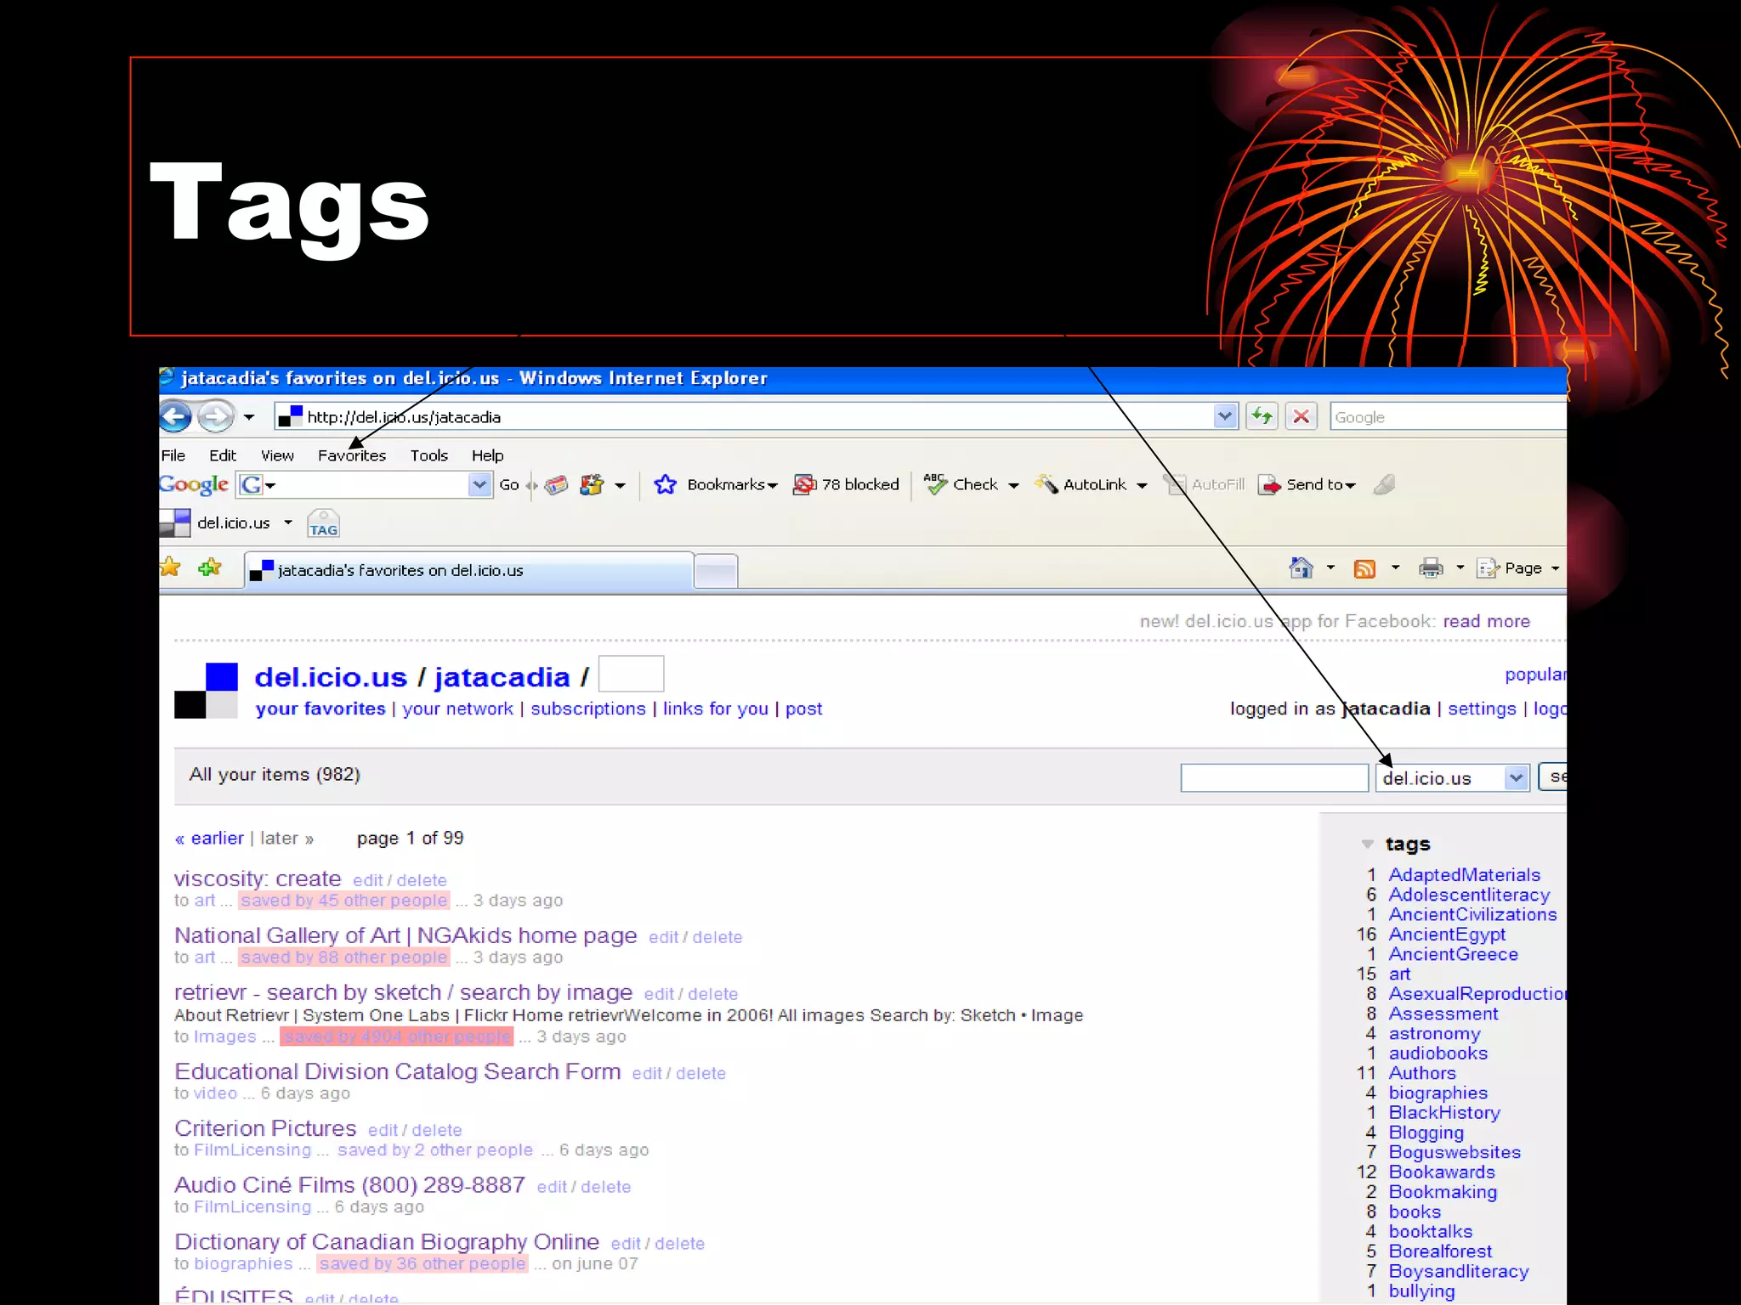Follow the Facebook app read more link
Viewport: 1741px width, 1305px height.
coord(1486,621)
